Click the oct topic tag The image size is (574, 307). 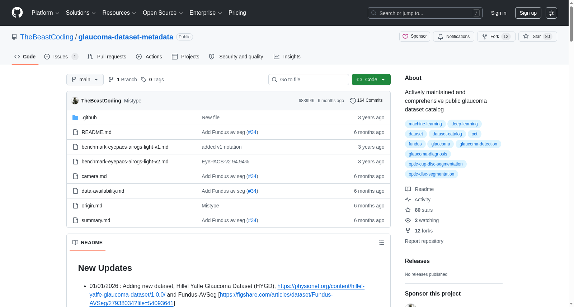[x=474, y=134]
